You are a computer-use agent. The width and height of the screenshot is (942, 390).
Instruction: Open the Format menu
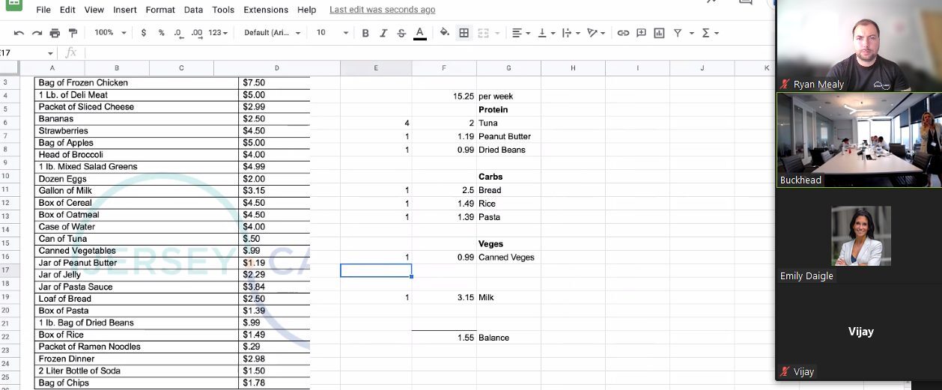pyautogui.click(x=160, y=10)
